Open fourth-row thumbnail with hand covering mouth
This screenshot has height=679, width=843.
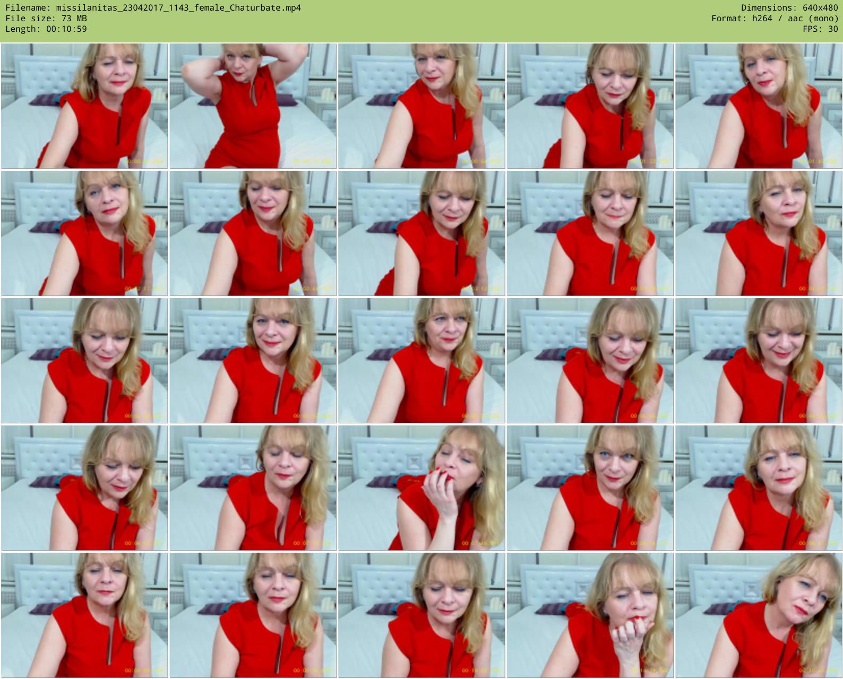pyautogui.click(x=421, y=488)
